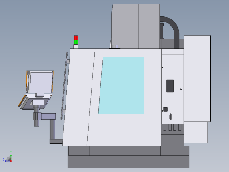Click the keyboard tray under the monitor
The height and width of the screenshot is (172, 229).
click(x=35, y=102)
